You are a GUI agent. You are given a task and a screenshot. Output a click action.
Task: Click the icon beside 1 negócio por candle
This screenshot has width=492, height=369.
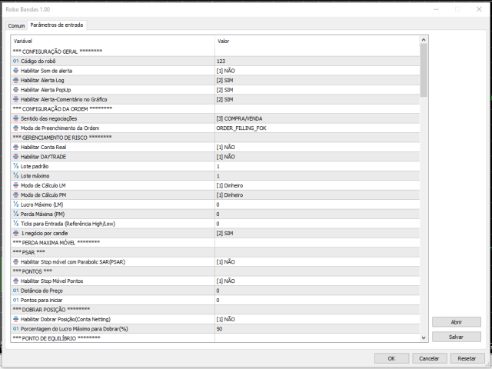[15, 233]
